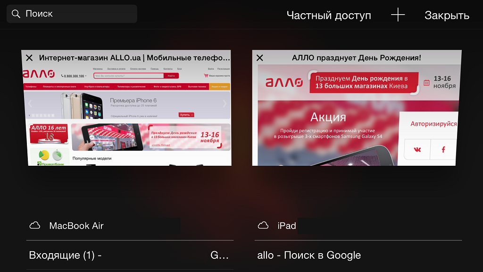Click the Facebook login icon in thumbnail
This screenshot has height=272, width=483.
coord(443,150)
